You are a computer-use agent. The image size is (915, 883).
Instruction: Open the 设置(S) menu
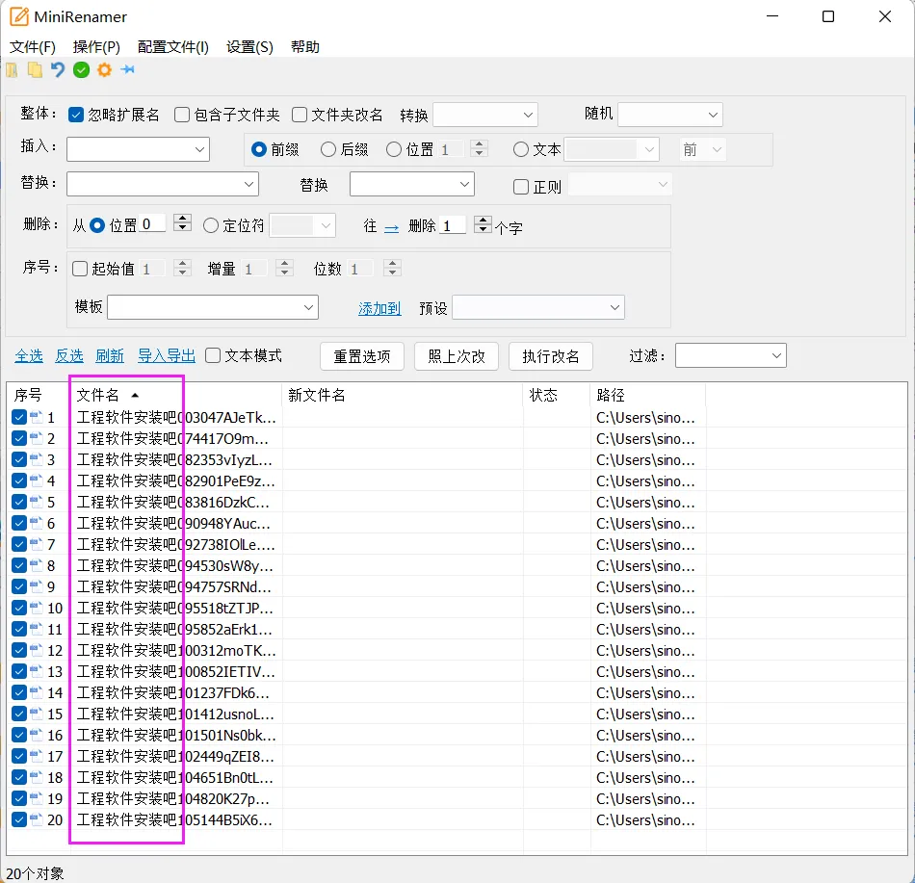[x=249, y=46]
